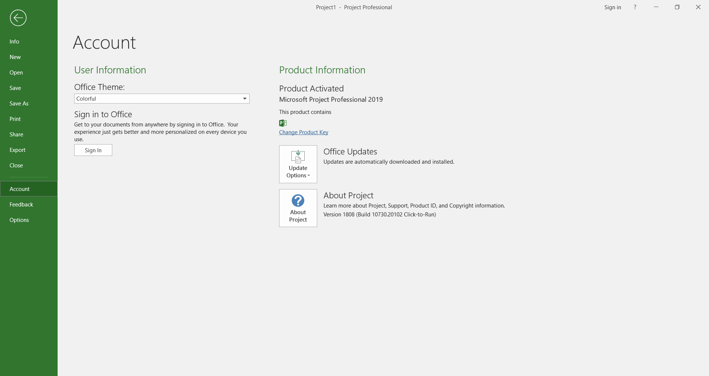Follow the Change Product Key link
Screen dimensions: 709x376
[x=304, y=132]
